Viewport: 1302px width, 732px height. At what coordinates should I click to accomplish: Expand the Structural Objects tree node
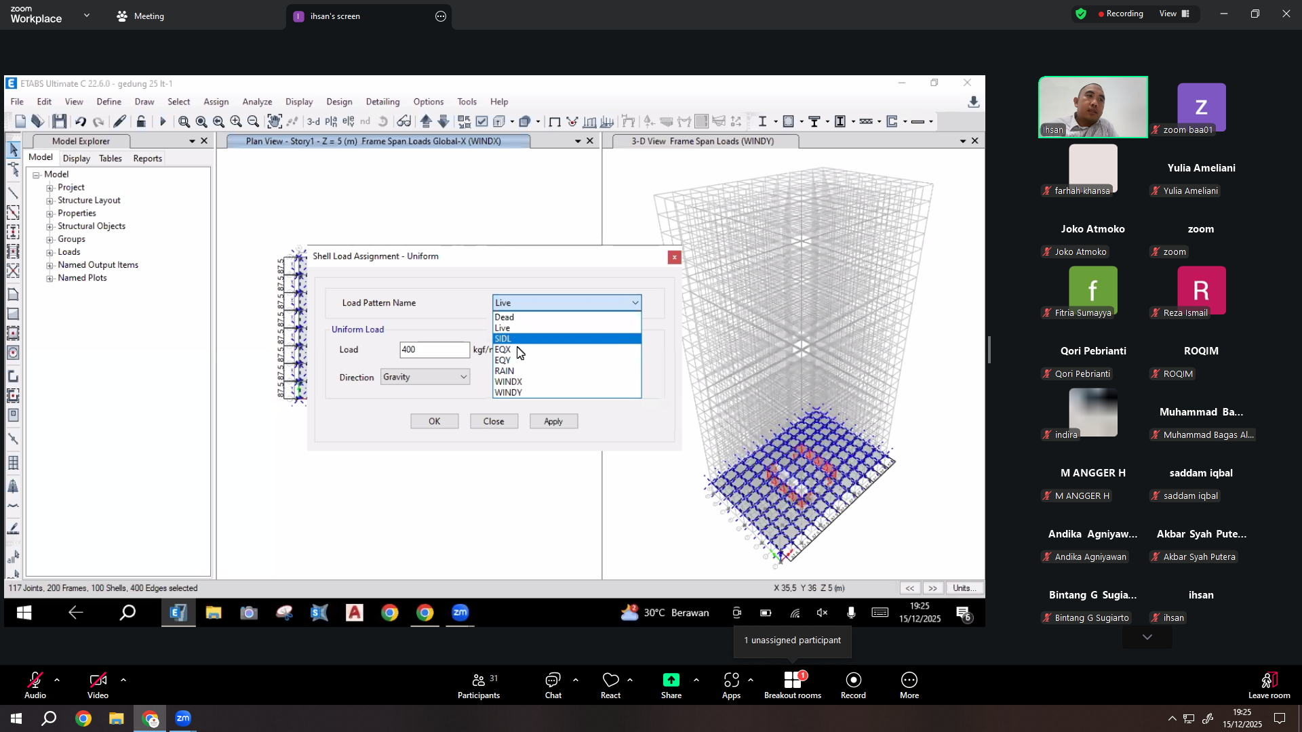point(50,226)
